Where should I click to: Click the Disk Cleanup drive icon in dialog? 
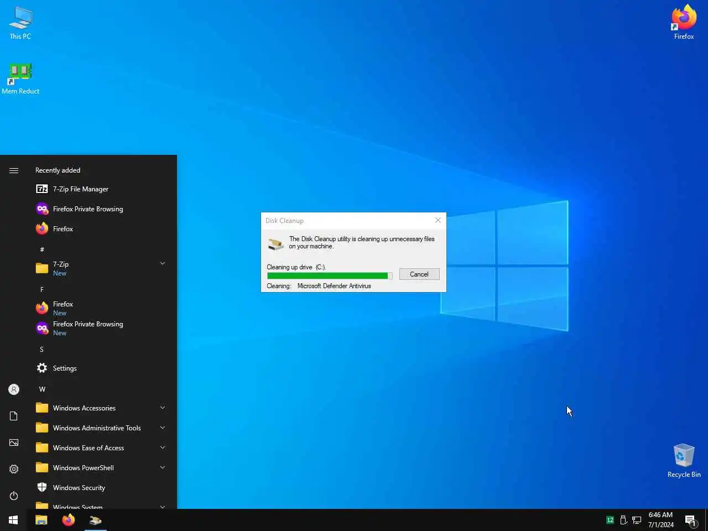[x=275, y=243]
